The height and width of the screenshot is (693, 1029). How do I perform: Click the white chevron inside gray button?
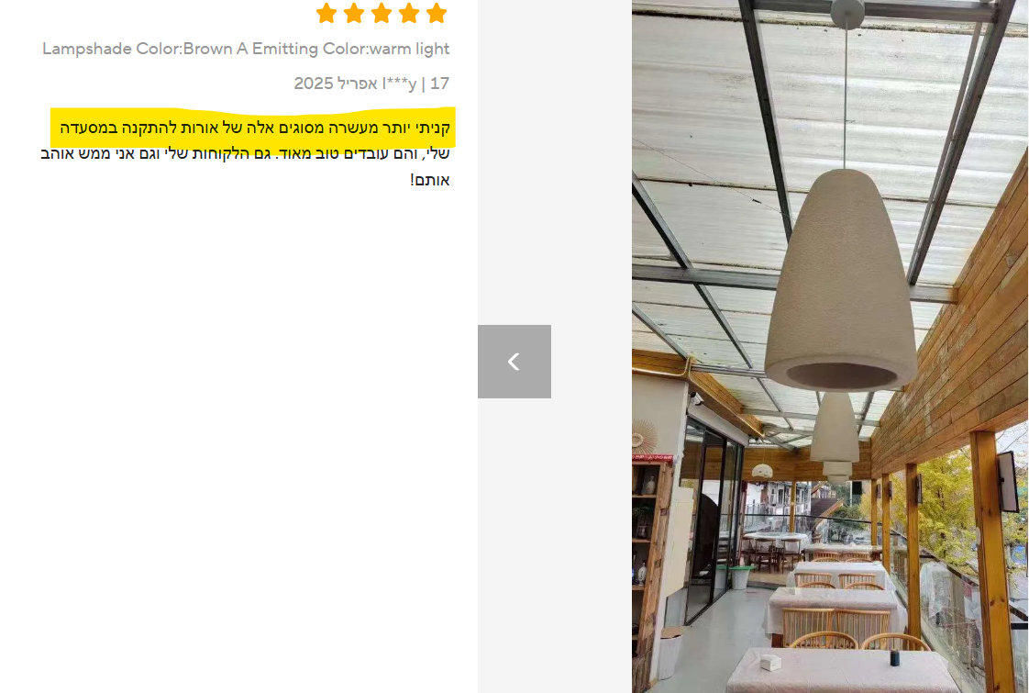click(x=514, y=362)
